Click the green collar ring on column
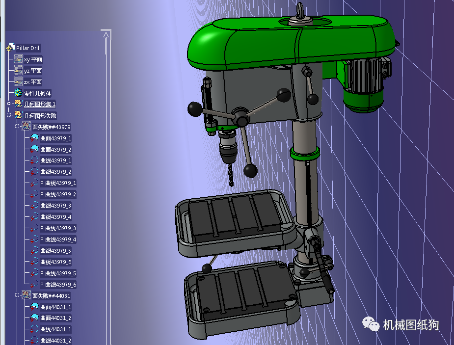This screenshot has width=454, height=345. click(305, 154)
